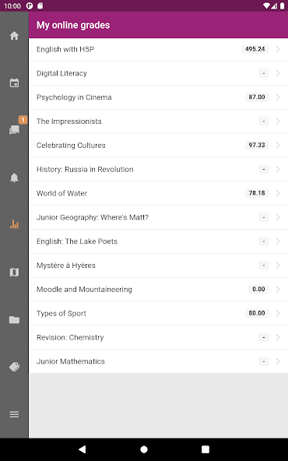Open the Tags icon in sidebar
This screenshot has height=461, width=288.
point(14,367)
